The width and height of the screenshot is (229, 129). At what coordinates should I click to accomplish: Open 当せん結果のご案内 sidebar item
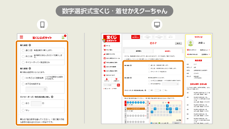110,63
